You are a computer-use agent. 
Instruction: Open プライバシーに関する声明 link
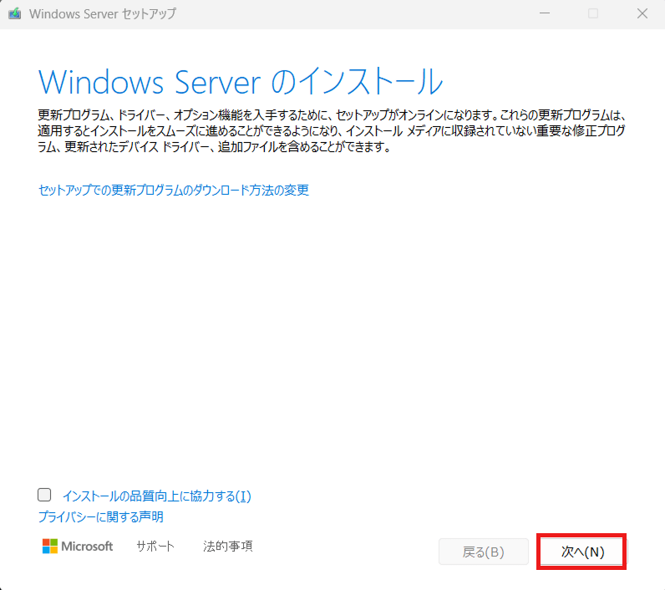101,516
